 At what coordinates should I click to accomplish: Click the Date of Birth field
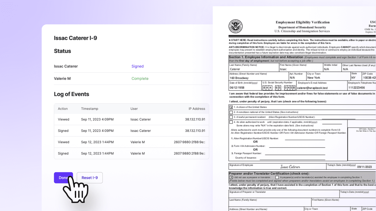pos(244,88)
